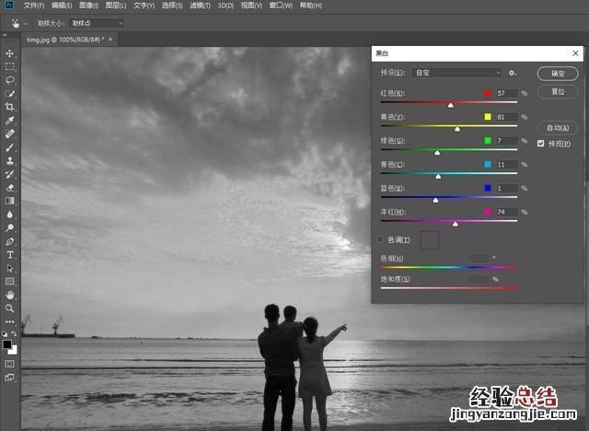Viewport: 589px width, 431px height.
Task: Select the Horizontal Type tool
Action: click(10, 254)
